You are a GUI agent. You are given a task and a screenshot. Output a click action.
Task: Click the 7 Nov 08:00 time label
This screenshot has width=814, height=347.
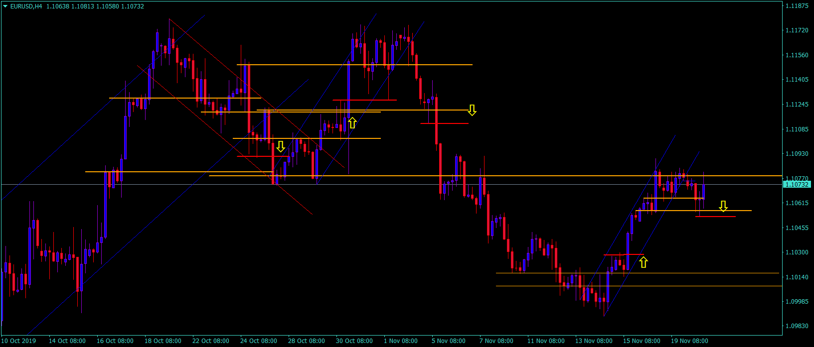496,341
